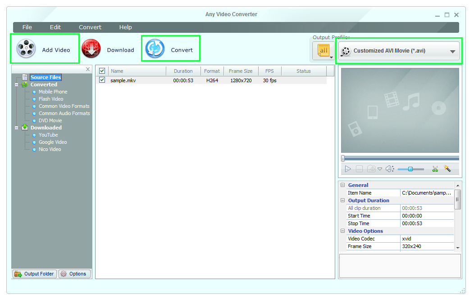
Task: Open the Output Folder
Action: point(34,273)
